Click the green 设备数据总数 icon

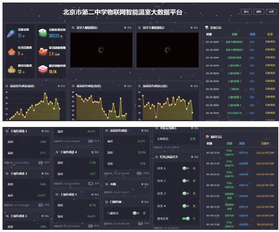click(x=43, y=33)
